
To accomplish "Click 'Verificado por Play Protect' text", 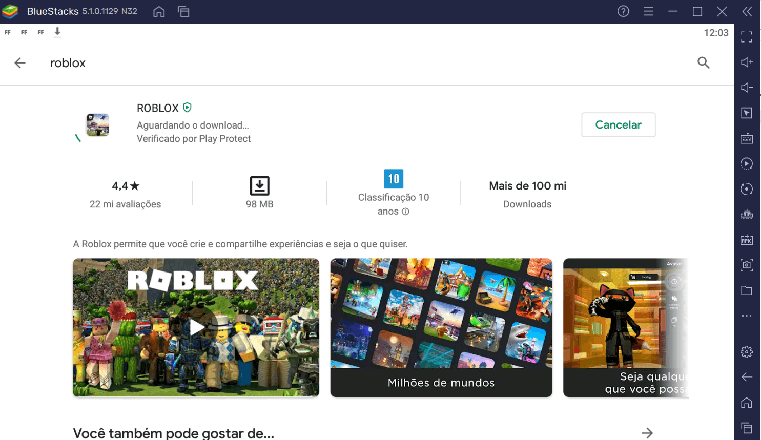I will point(194,138).
